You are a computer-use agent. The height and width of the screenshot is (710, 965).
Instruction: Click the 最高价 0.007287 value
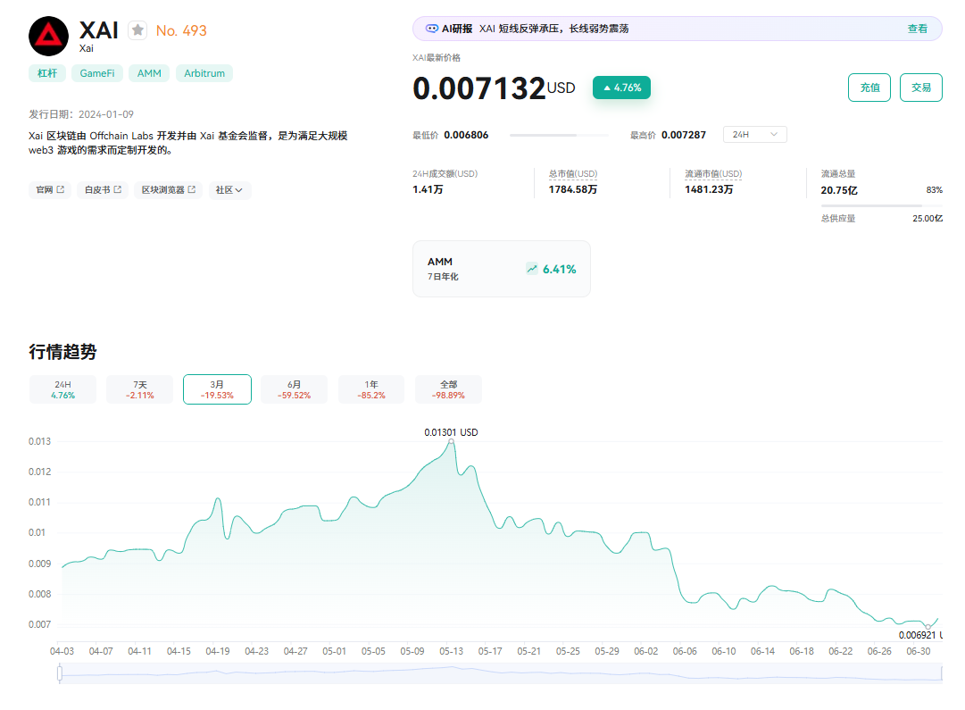click(684, 135)
